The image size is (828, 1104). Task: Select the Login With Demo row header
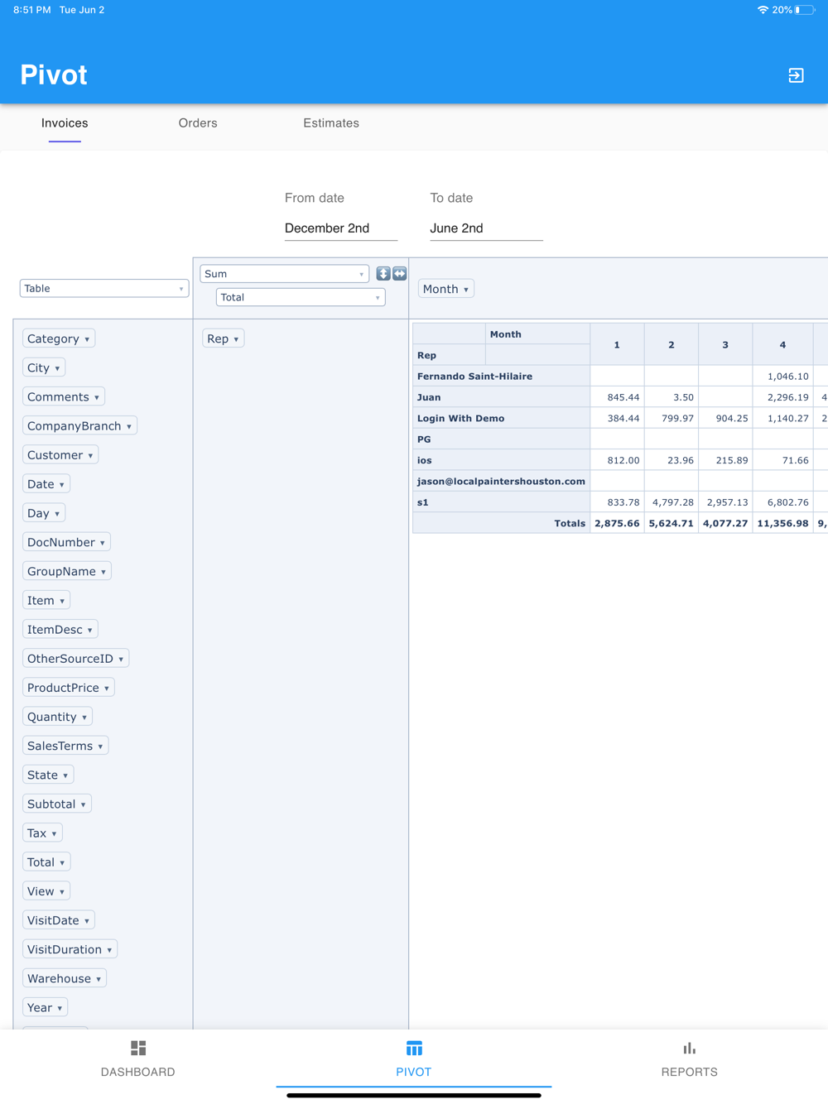point(501,418)
